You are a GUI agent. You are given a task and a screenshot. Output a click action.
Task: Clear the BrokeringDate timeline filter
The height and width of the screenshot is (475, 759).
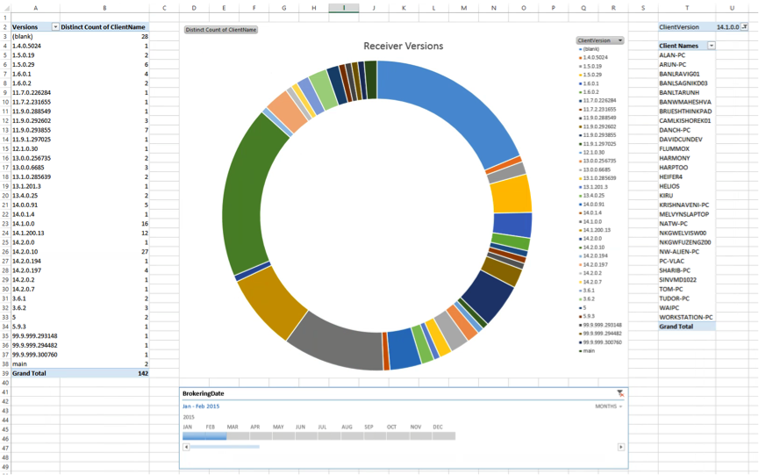[x=620, y=393]
